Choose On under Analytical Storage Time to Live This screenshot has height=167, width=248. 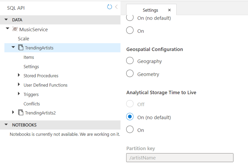[x=130, y=130]
